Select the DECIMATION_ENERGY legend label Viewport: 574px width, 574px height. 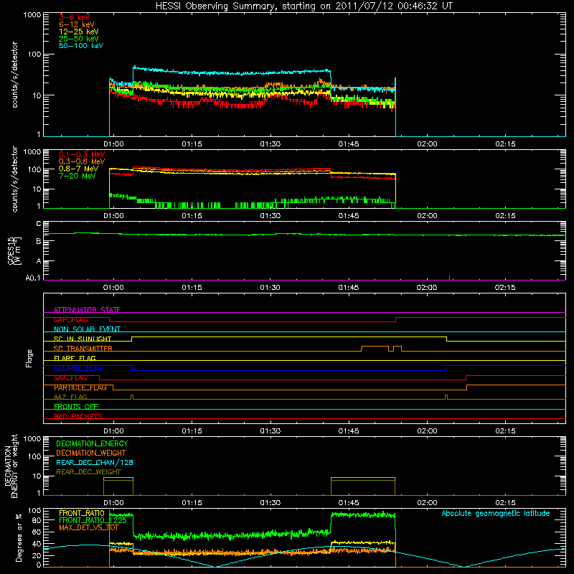point(92,443)
